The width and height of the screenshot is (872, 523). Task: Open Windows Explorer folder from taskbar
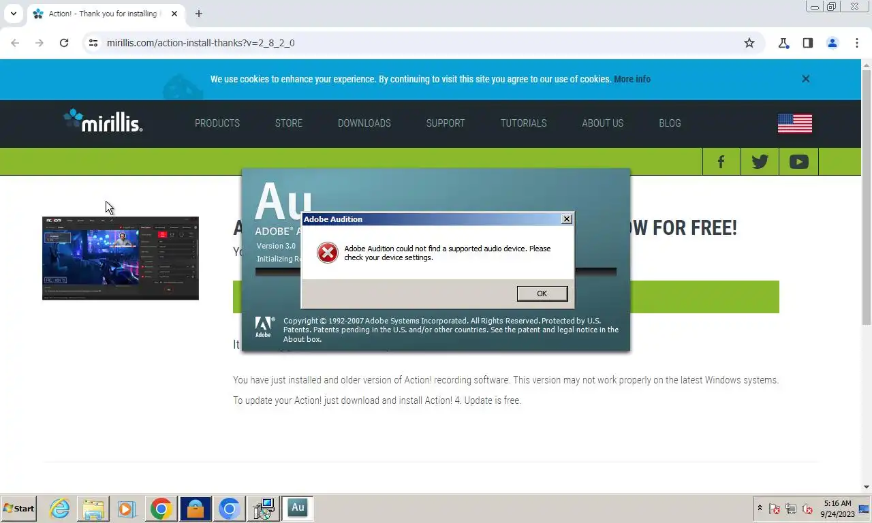click(x=93, y=508)
